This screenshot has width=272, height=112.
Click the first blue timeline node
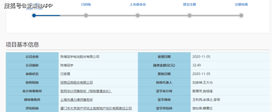[x=34, y=15]
